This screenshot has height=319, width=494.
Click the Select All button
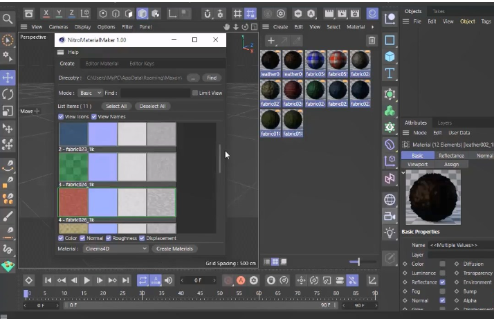[x=116, y=107]
